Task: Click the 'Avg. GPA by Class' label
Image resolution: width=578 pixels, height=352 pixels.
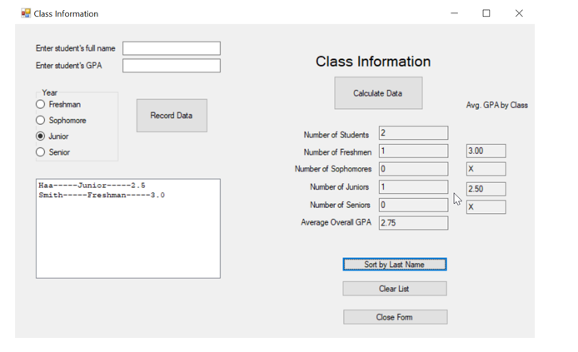Action: point(497,106)
